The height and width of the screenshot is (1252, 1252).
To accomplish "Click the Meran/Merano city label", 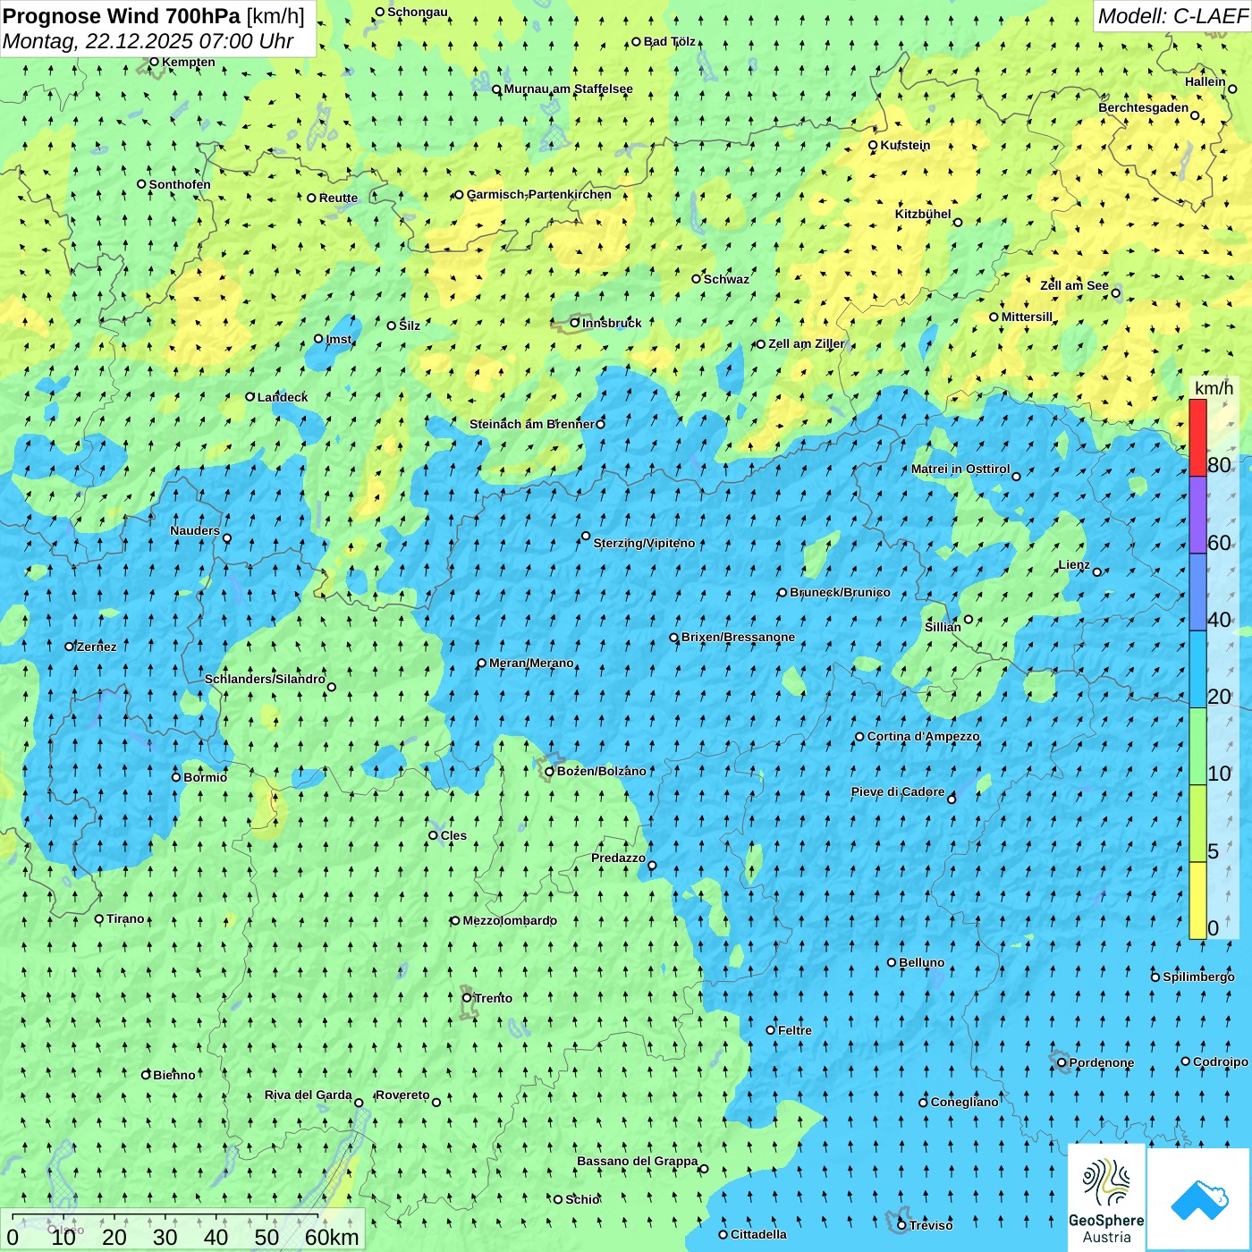I will coord(531,663).
